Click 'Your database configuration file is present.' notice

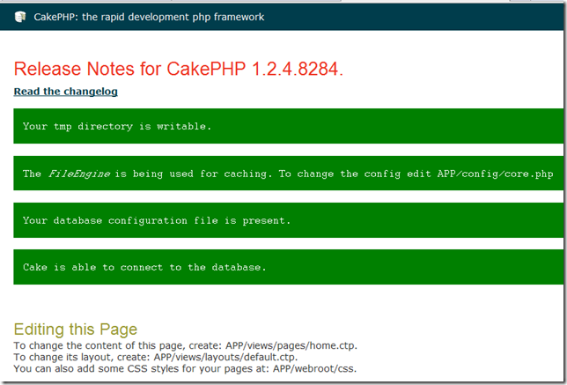[288, 220]
